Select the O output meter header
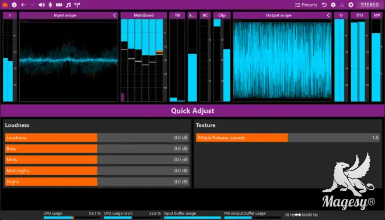385x220 pixels. click(x=341, y=15)
